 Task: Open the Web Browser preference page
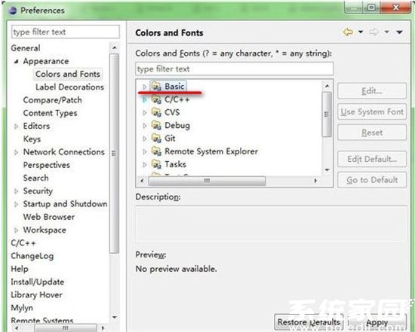click(x=49, y=217)
